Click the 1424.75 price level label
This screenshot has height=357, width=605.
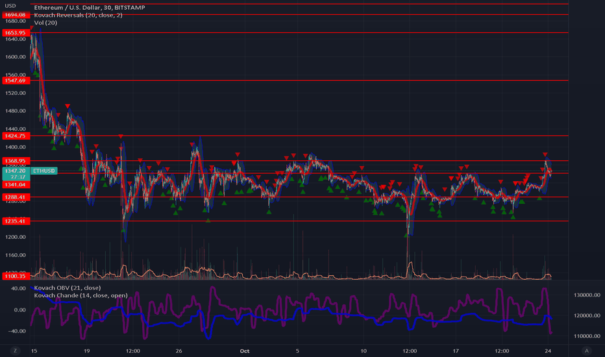16,136
